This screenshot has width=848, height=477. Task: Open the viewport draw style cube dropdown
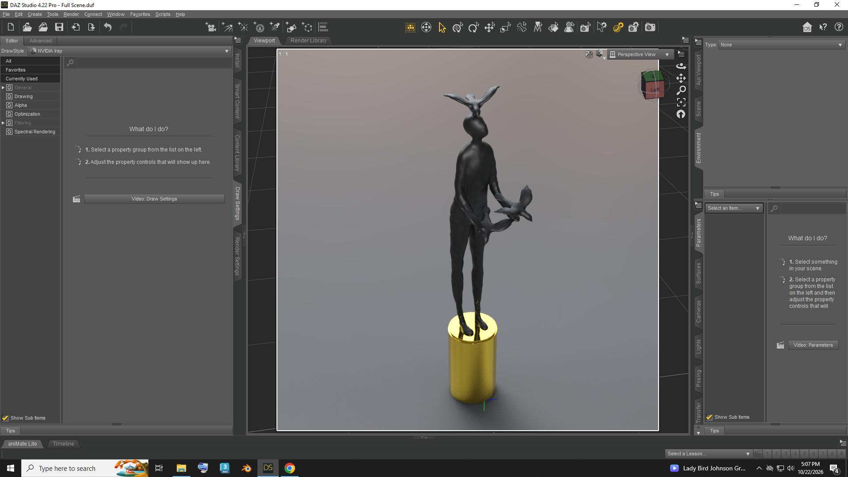coord(600,54)
